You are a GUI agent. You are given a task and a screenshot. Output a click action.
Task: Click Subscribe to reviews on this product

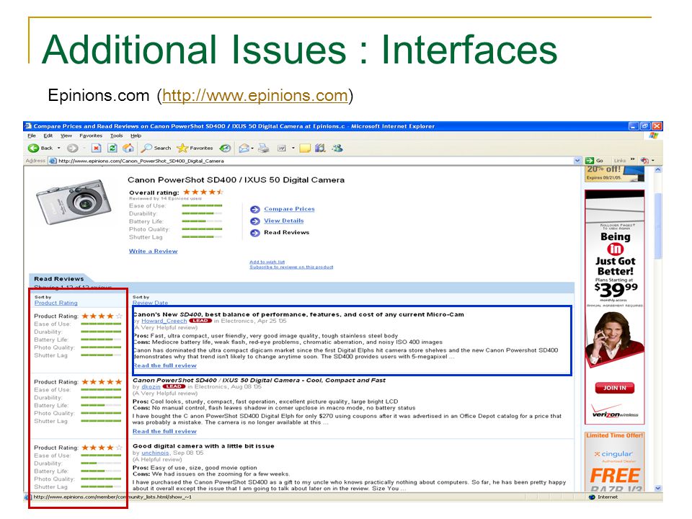291,267
